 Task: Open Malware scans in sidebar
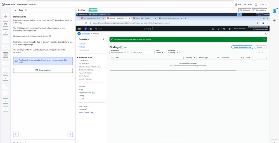point(84,50)
